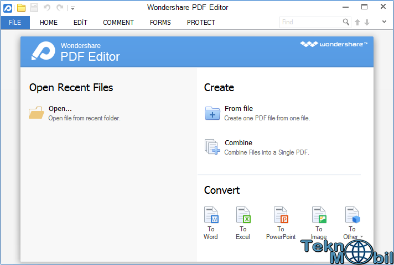Screen dimensions: 394x265
Task: Switch to the PROTECT tab
Action: [x=201, y=23]
